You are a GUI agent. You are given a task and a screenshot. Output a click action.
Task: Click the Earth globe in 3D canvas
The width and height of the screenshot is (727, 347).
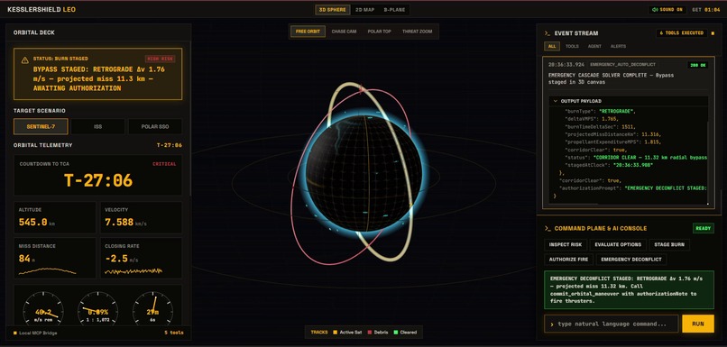coord(363,174)
